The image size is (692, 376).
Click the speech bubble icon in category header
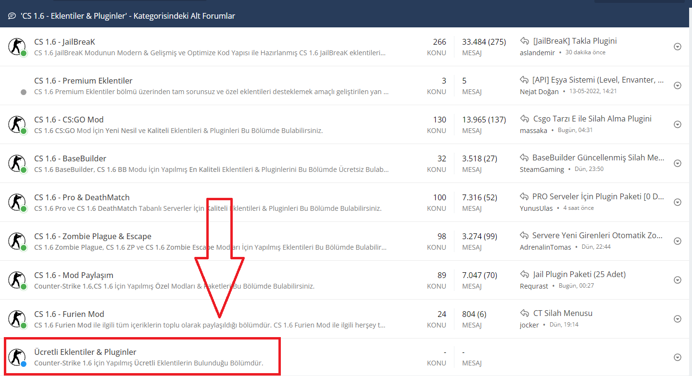(12, 16)
